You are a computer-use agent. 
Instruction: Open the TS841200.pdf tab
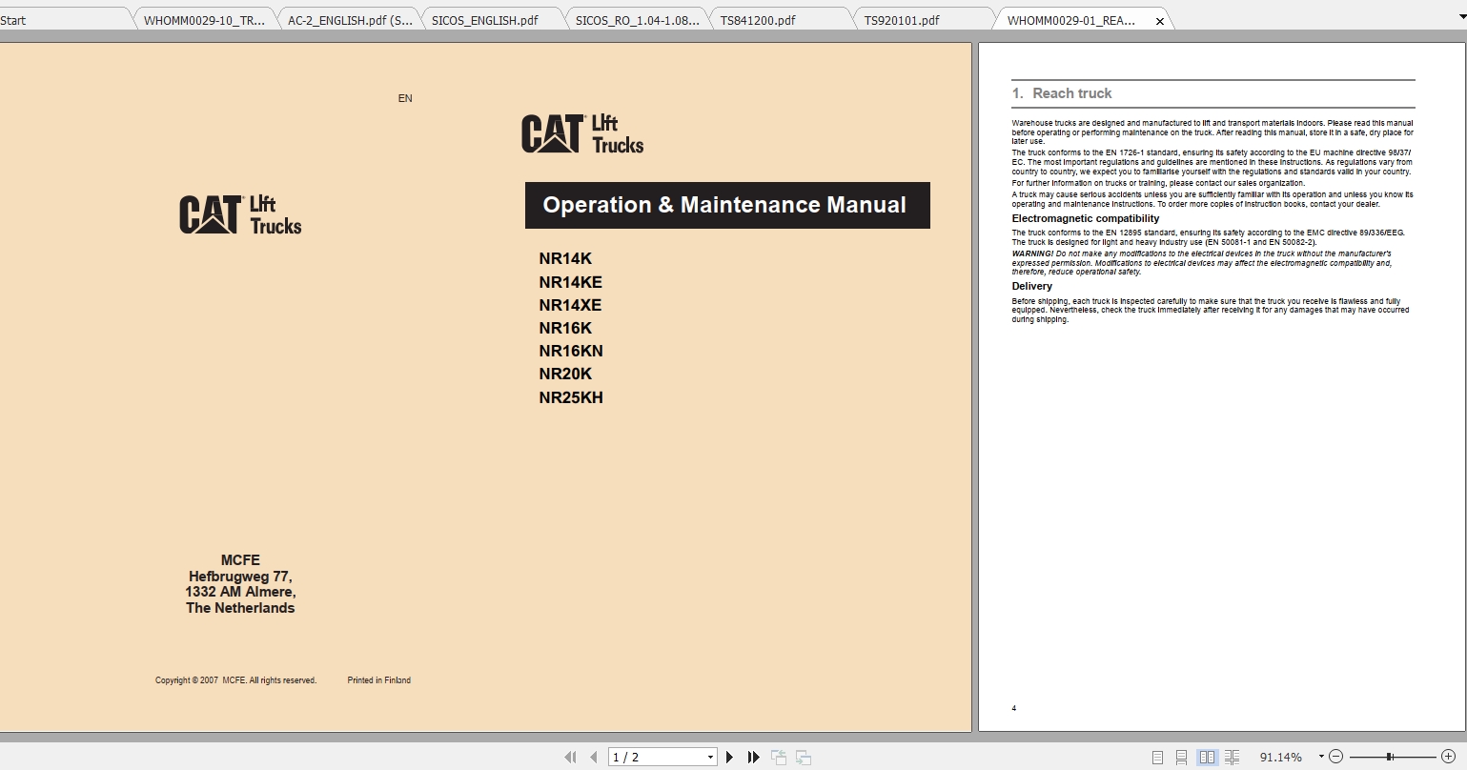click(x=782, y=20)
